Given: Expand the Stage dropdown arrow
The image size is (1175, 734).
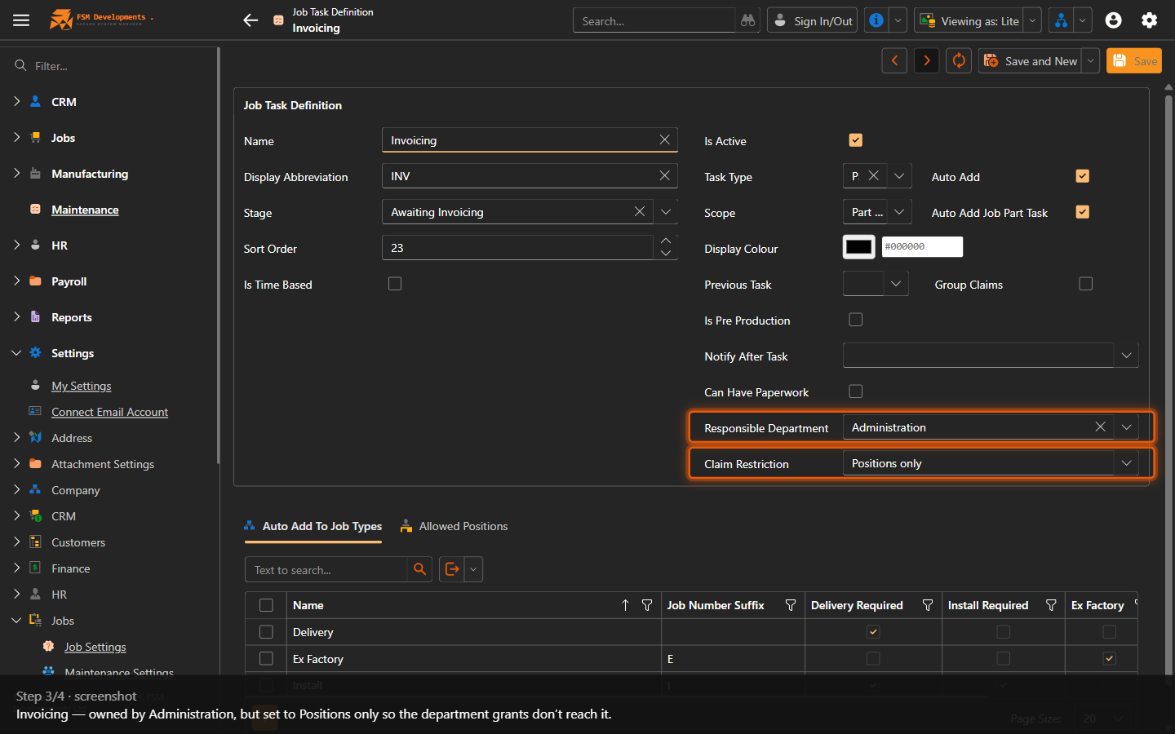Looking at the screenshot, I should pos(666,212).
